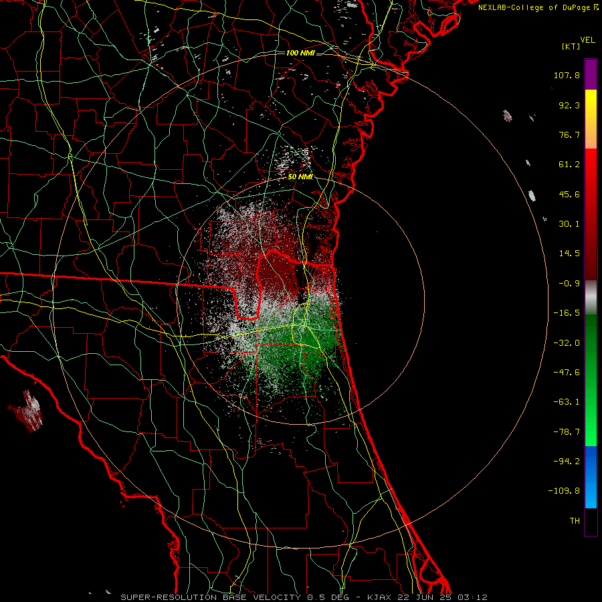Screen dimensions: 602x602
Task: Pick the blue segment of the color bar
Action: 591,477
